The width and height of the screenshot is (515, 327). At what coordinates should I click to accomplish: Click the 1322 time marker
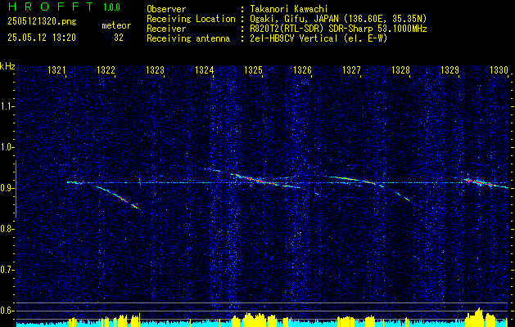pos(106,70)
